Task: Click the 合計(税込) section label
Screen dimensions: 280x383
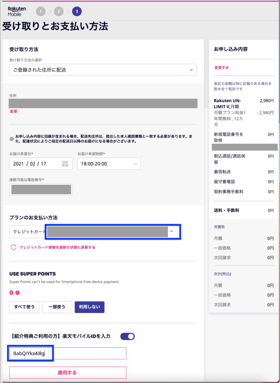Action: (222, 274)
